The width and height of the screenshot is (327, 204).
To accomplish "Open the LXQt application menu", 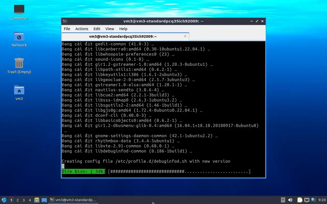I will pos(4,200).
